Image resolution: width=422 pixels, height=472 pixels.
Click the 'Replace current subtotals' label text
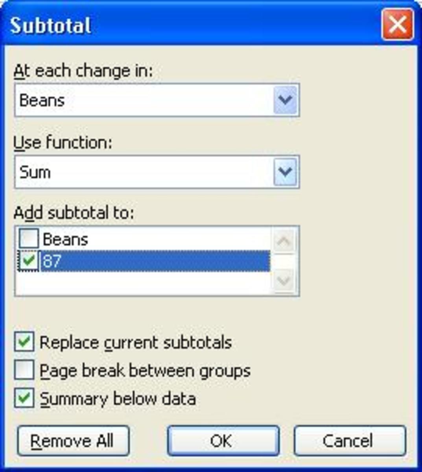click(x=136, y=343)
